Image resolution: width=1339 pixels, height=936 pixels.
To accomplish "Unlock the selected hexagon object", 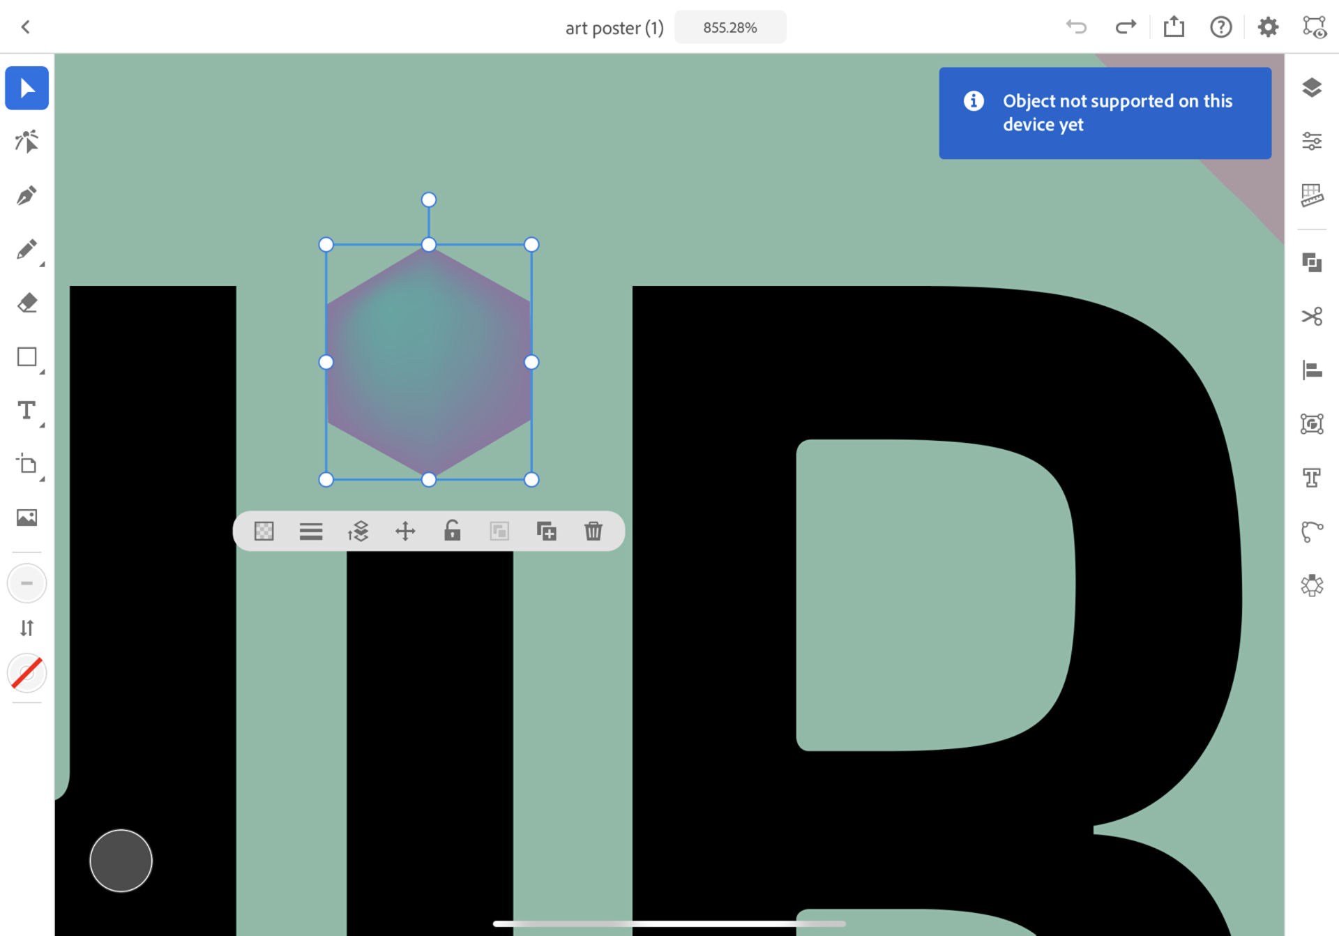I will click(x=452, y=531).
